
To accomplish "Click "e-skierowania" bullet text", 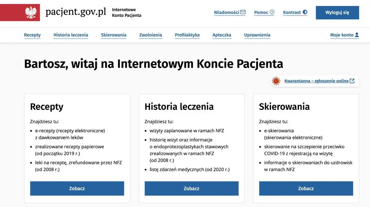I will click(x=279, y=131).
